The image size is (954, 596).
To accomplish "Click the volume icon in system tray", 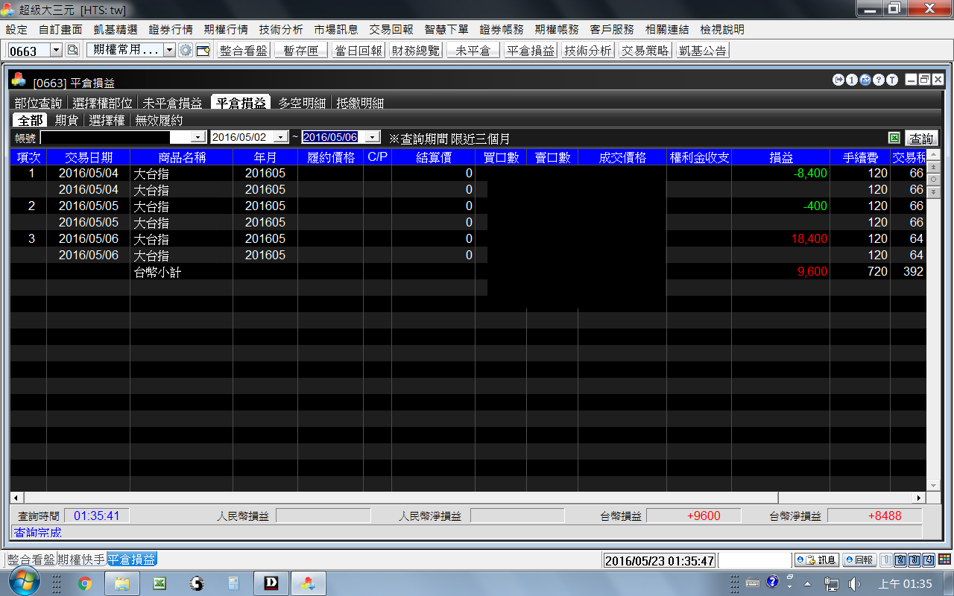I will click(x=853, y=583).
